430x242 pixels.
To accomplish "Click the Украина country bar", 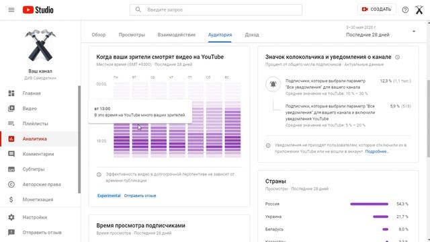I will (381, 216).
